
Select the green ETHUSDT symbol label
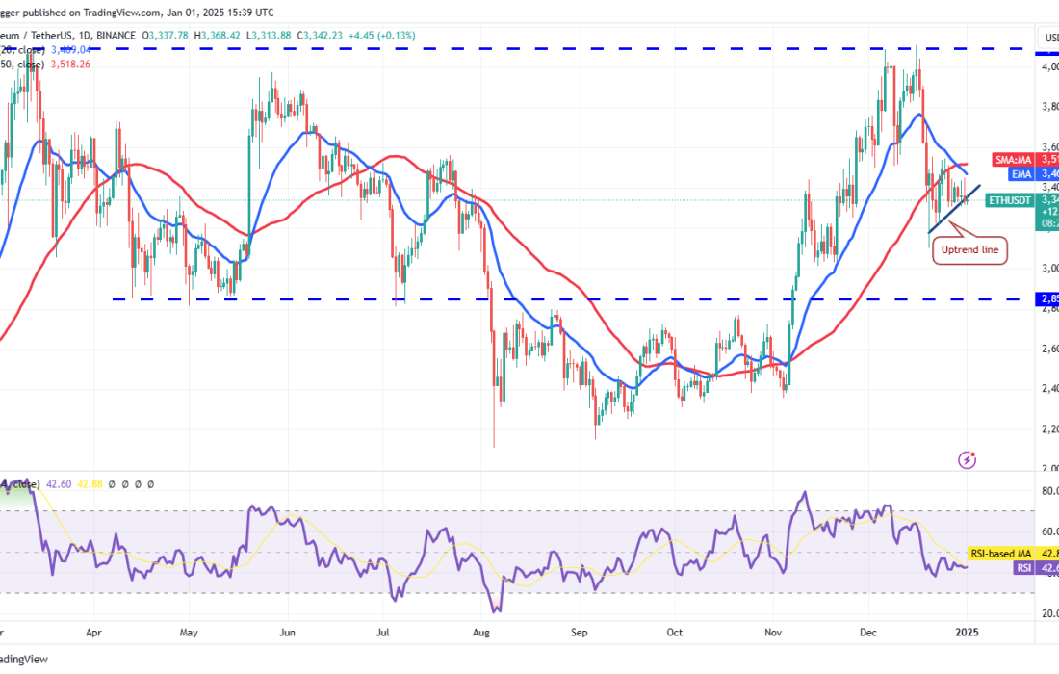tap(1010, 200)
